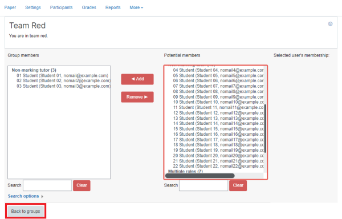Select 15 Student in potential members
The width and height of the screenshot is (342, 219).
click(x=218, y=129)
